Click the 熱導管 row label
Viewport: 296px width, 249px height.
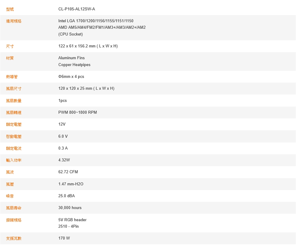pos(12,77)
